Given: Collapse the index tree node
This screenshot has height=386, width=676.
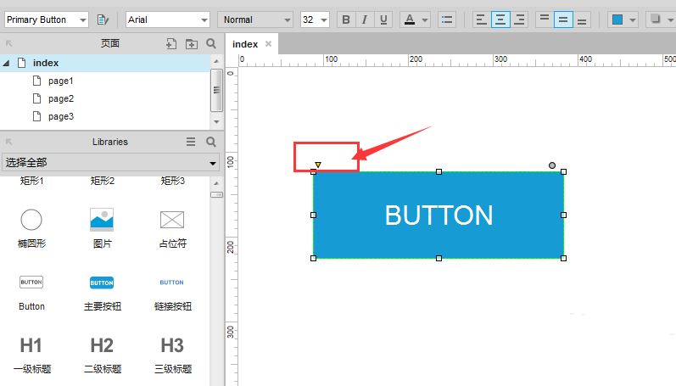Looking at the screenshot, I should (7, 63).
